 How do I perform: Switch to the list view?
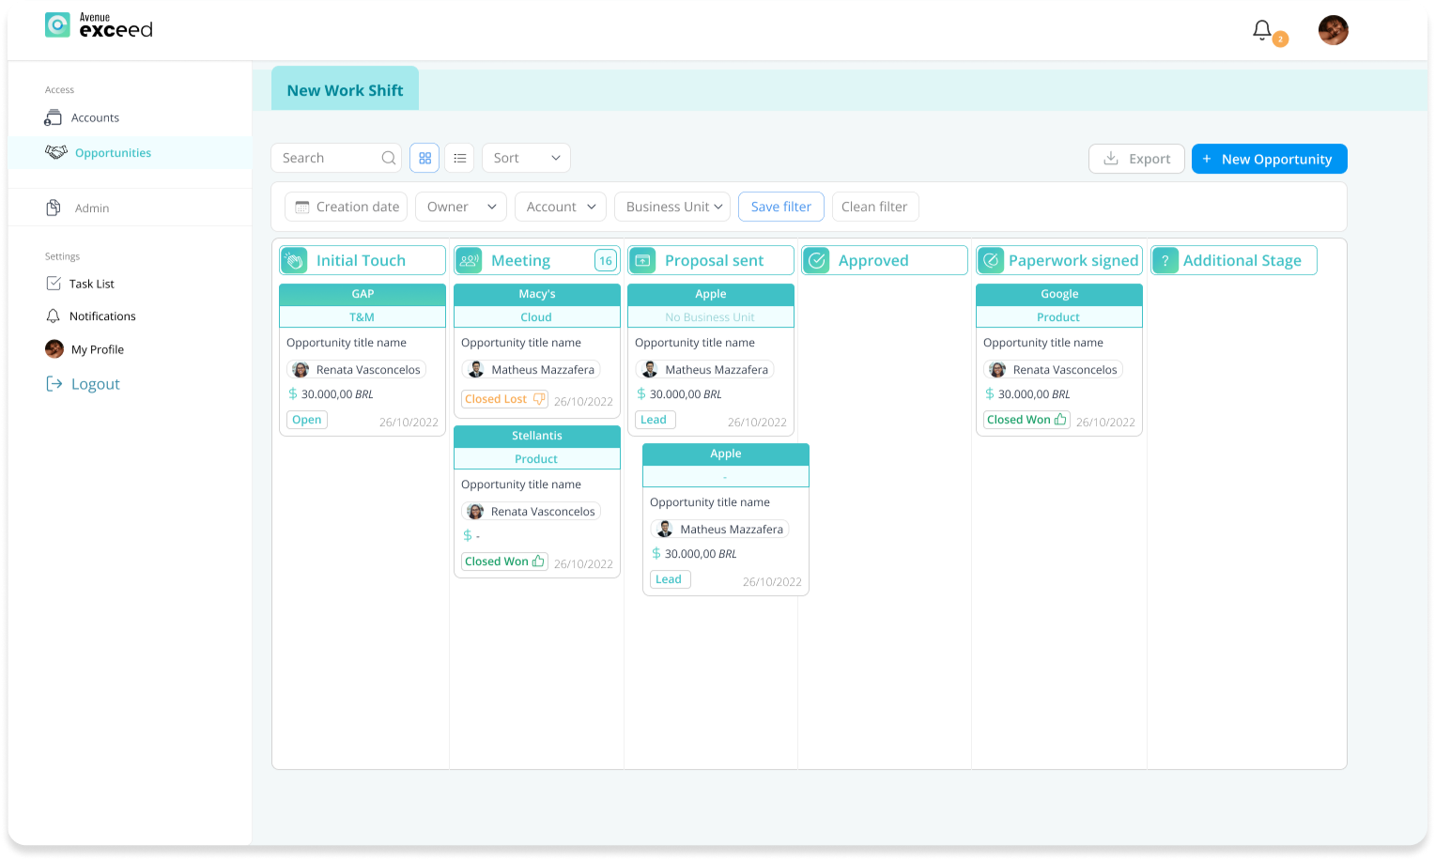click(x=459, y=158)
